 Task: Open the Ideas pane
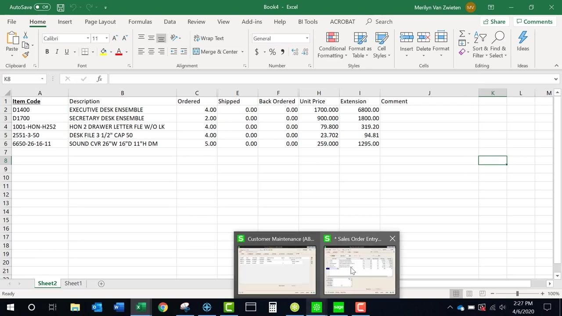522,42
